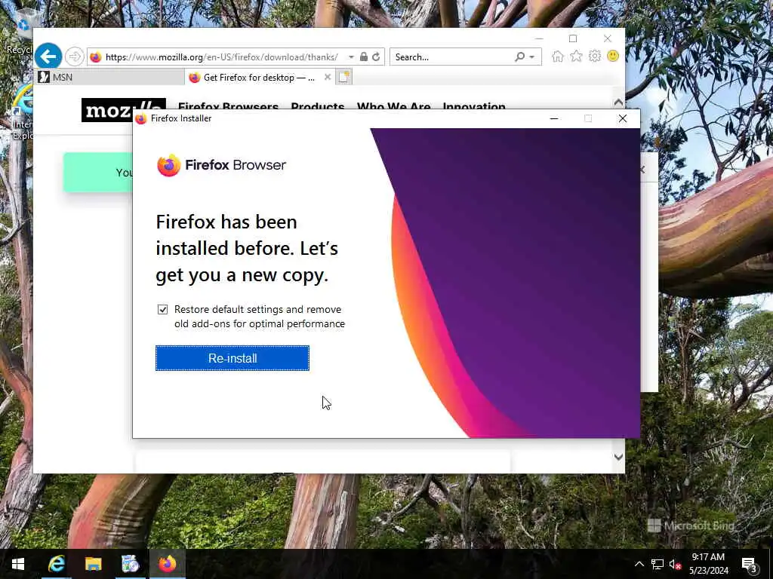The image size is (773, 579).
Task: Open Innovation menu on mozilla.org
Action: [x=474, y=106]
